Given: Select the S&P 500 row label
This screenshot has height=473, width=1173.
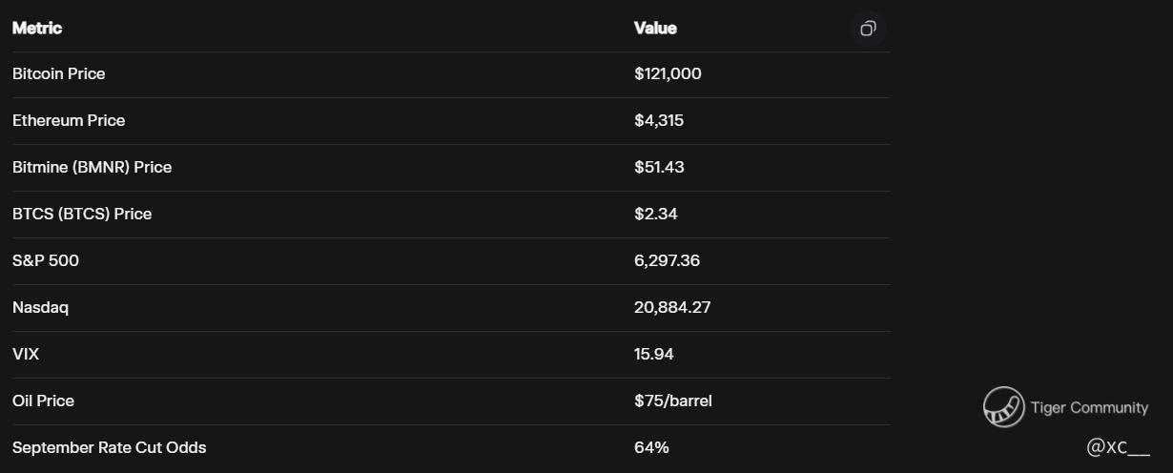Looking at the screenshot, I should [x=46, y=261].
